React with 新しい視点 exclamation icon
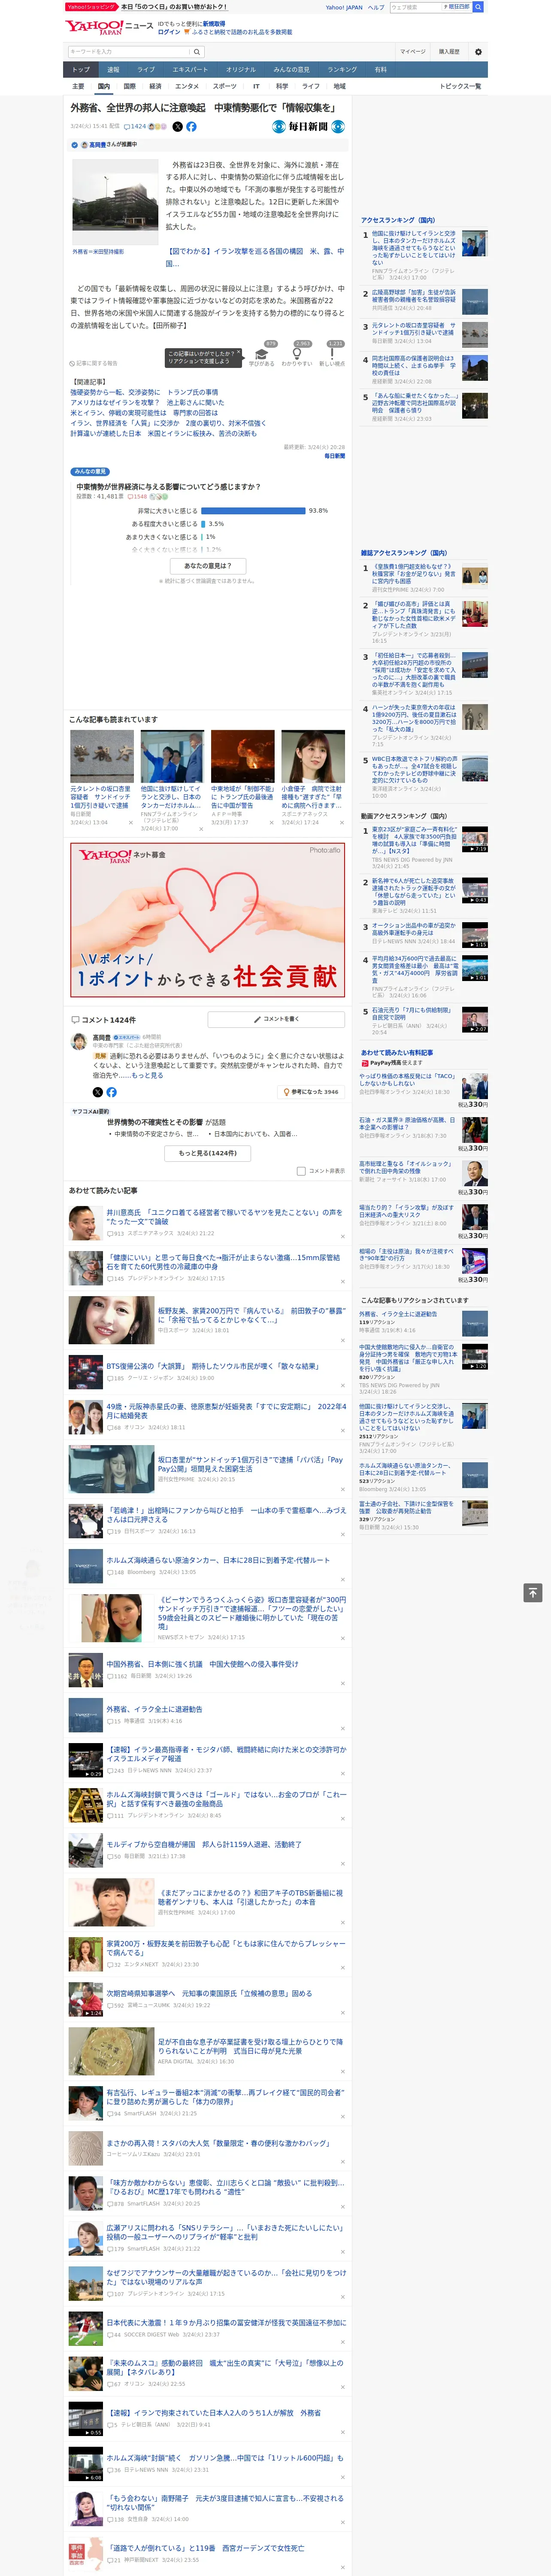This screenshot has width=551, height=2576. pyautogui.click(x=332, y=354)
